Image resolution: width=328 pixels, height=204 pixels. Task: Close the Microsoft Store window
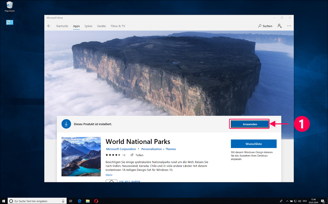(290, 18)
